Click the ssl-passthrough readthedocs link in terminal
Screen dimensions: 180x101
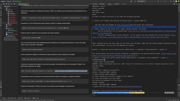click(x=152, y=31)
